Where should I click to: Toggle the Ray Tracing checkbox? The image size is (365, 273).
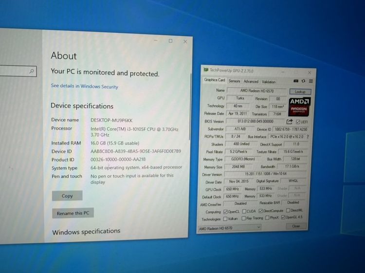pyautogui.click(x=243, y=218)
